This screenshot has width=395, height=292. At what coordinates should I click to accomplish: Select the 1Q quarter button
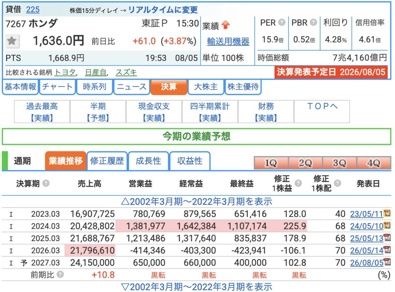pyautogui.click(x=271, y=163)
